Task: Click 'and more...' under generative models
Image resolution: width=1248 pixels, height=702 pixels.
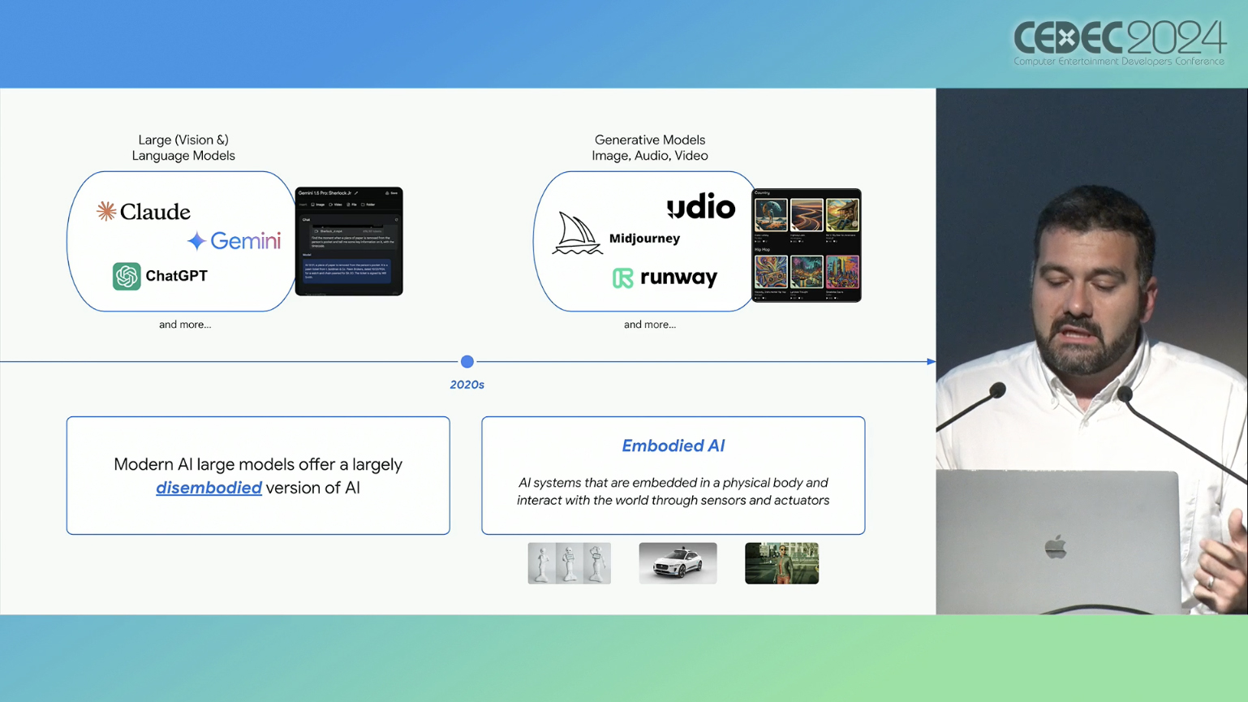Action: [650, 325]
